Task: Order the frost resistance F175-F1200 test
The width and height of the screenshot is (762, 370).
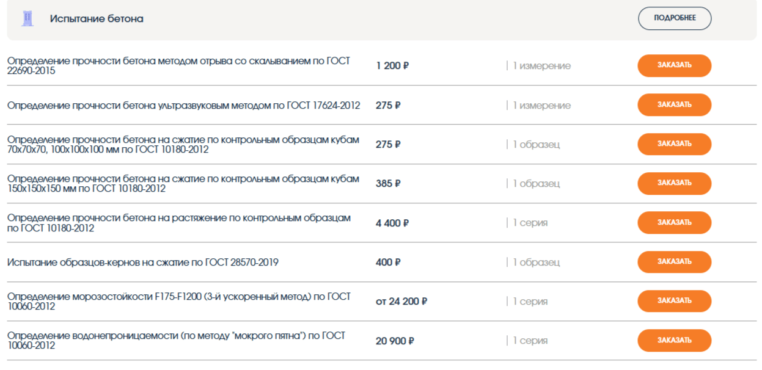Action: click(675, 301)
